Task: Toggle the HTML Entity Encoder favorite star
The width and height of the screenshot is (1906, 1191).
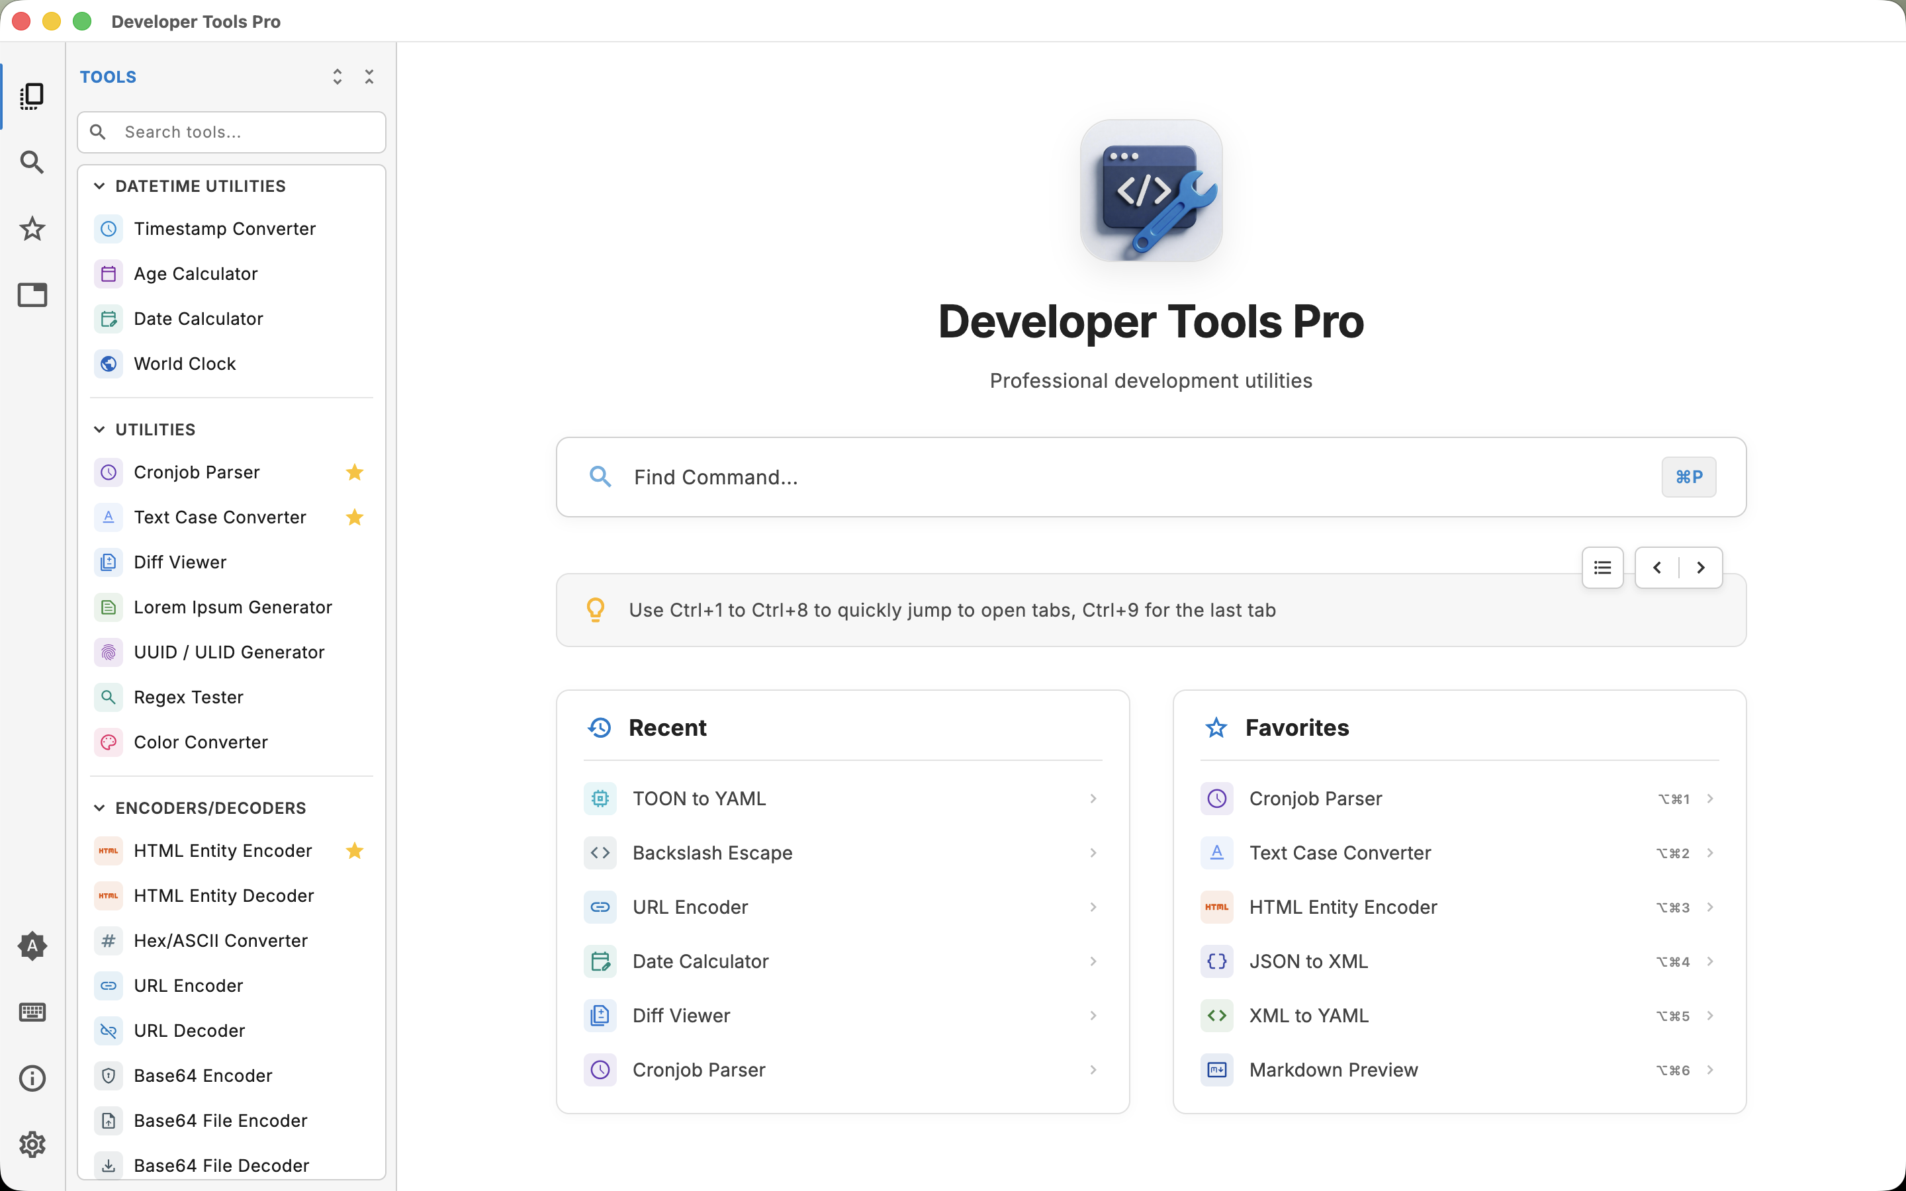Action: pos(355,851)
